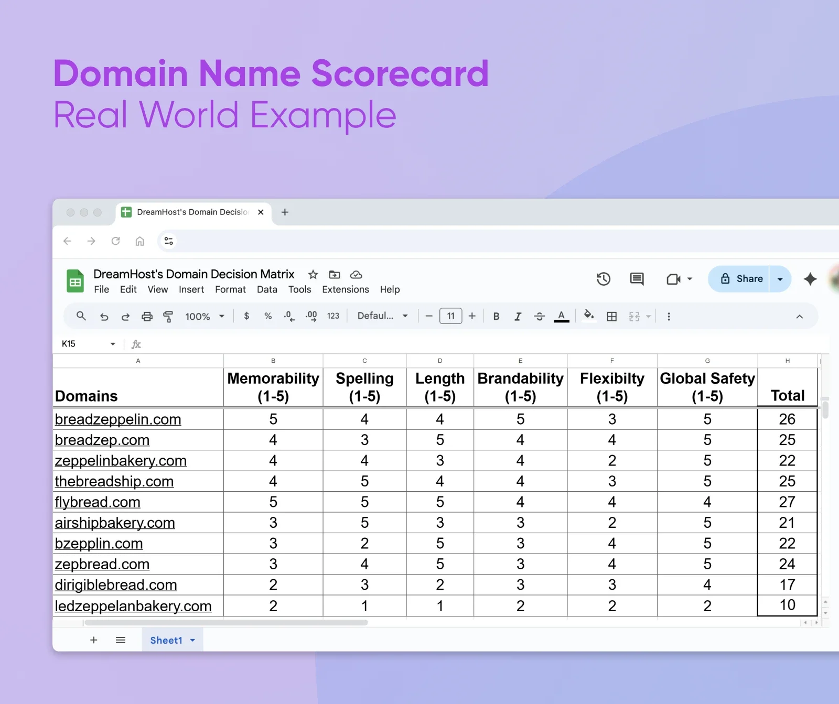Click the Share button
The image size is (839, 704).
(x=741, y=279)
